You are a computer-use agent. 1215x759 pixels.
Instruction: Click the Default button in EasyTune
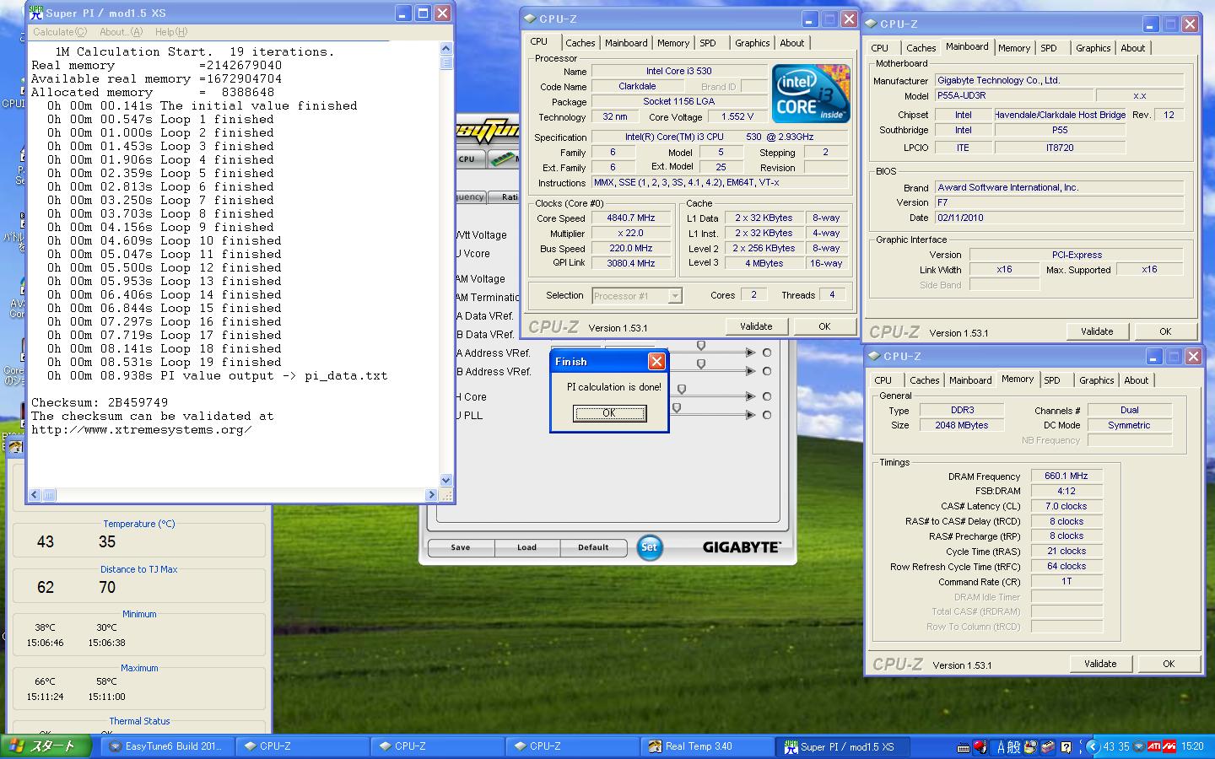tap(593, 547)
